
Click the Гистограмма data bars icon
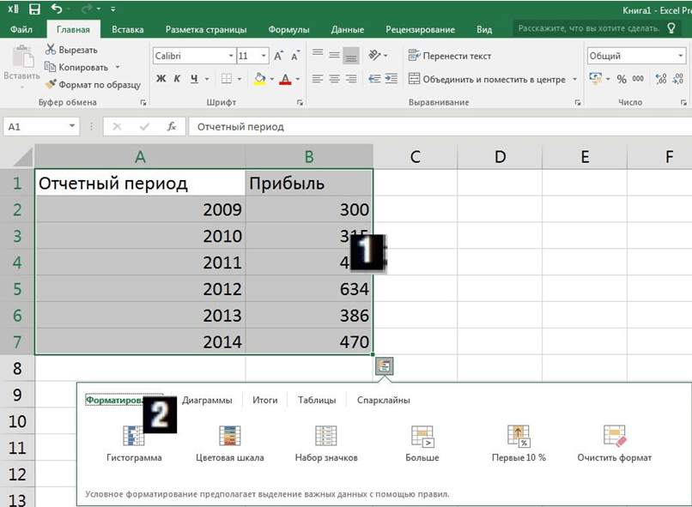[x=134, y=437]
